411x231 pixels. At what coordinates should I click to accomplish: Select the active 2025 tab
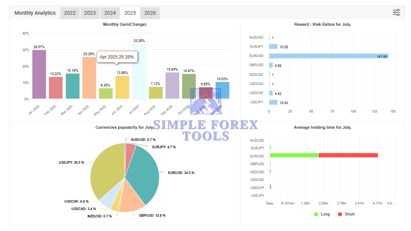click(x=130, y=13)
